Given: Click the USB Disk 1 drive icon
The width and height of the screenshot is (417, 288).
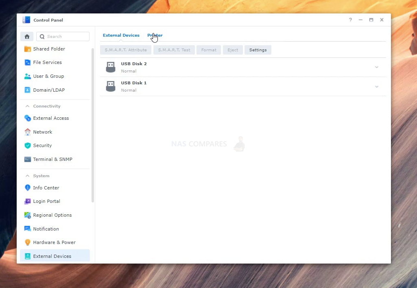Looking at the screenshot, I should (111, 86).
